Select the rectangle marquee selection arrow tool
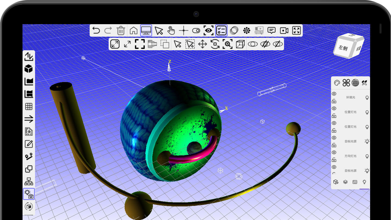Screen dimensions: 391x220 190,44
